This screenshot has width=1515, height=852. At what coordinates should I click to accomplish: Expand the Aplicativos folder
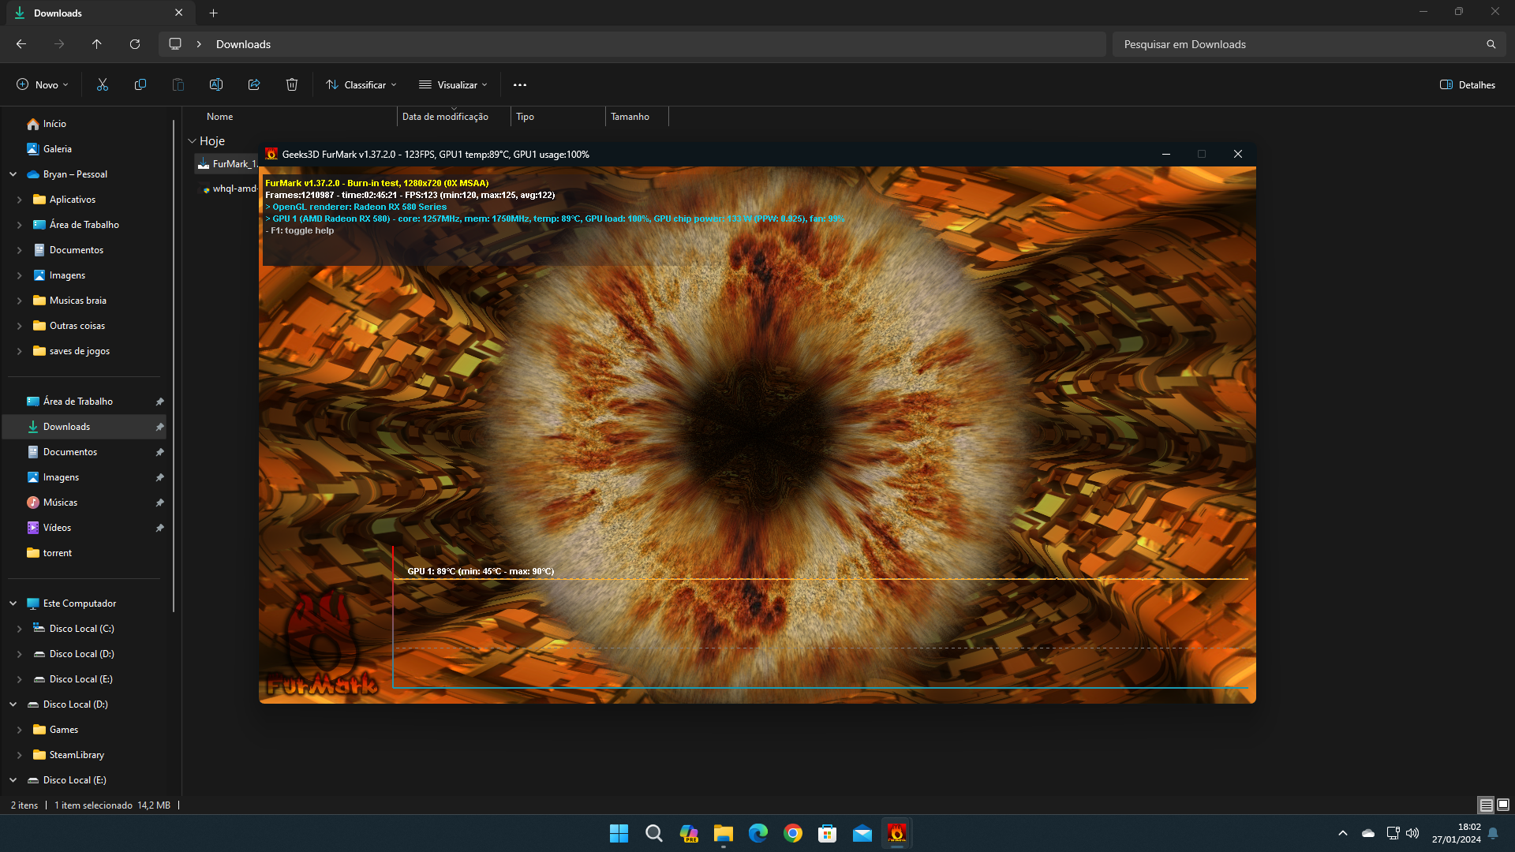(20, 200)
